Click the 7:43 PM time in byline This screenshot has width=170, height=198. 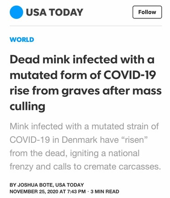point(76,192)
